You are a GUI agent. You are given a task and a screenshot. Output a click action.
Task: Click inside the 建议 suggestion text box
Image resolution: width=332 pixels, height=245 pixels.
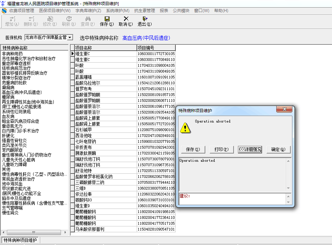click(232, 199)
